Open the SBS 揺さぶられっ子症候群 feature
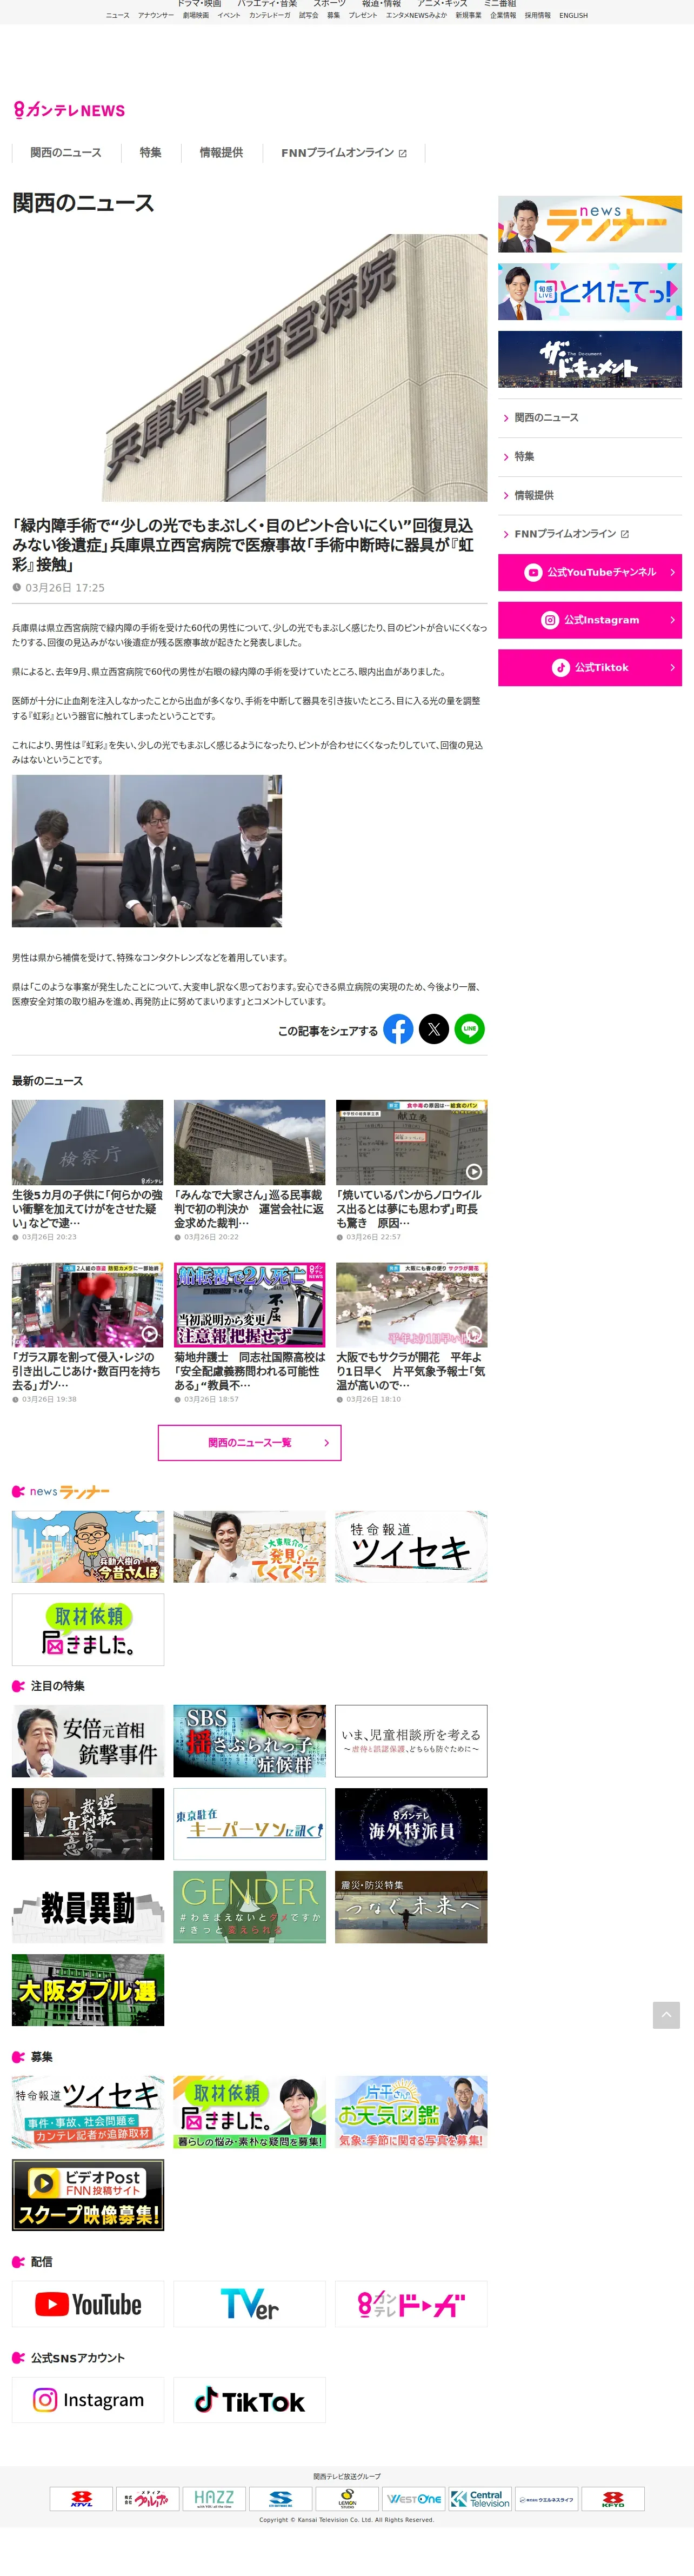694x2576 pixels. pyautogui.click(x=250, y=1741)
